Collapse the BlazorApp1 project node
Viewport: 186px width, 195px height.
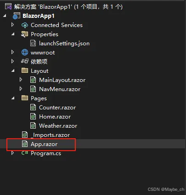click(5, 16)
